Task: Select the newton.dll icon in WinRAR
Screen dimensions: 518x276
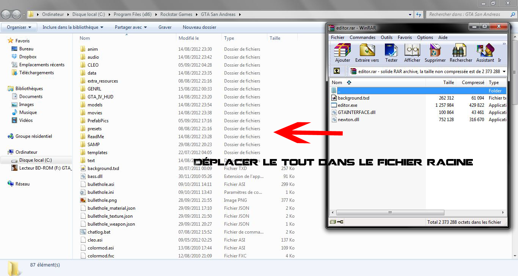Action: 334,120
